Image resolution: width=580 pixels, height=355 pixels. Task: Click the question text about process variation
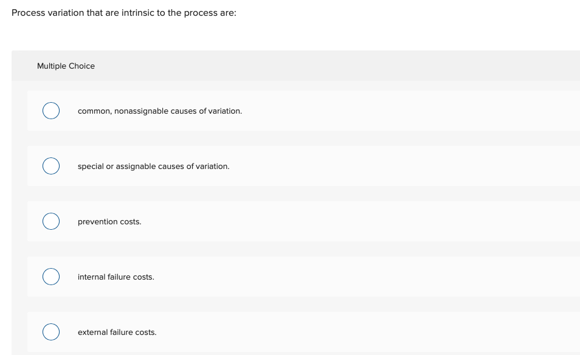coord(123,13)
